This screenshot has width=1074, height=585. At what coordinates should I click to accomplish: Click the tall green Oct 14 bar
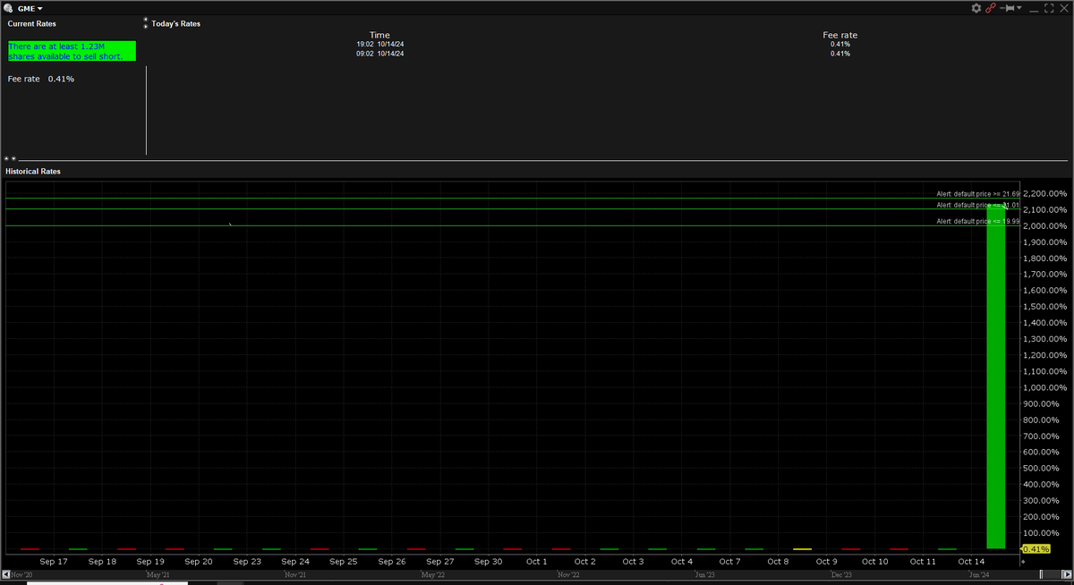point(995,376)
